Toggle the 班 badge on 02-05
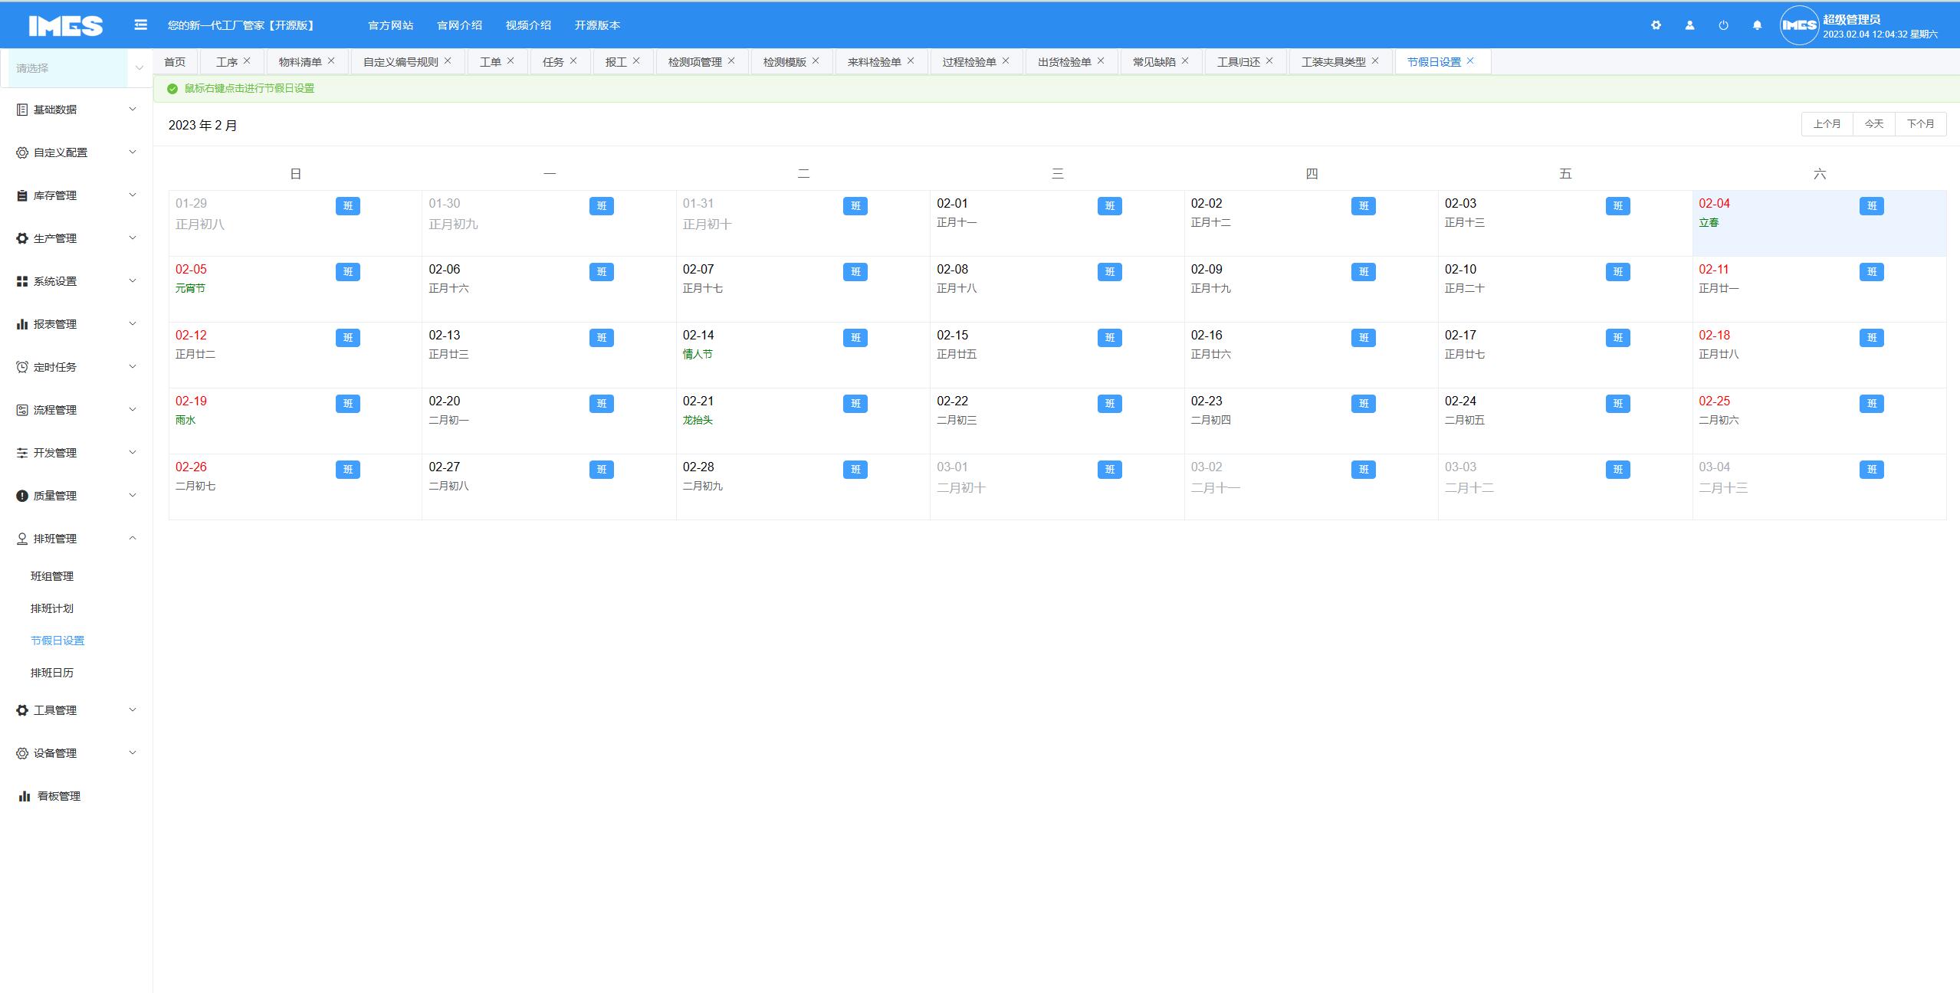This screenshot has width=1960, height=993. (x=347, y=272)
